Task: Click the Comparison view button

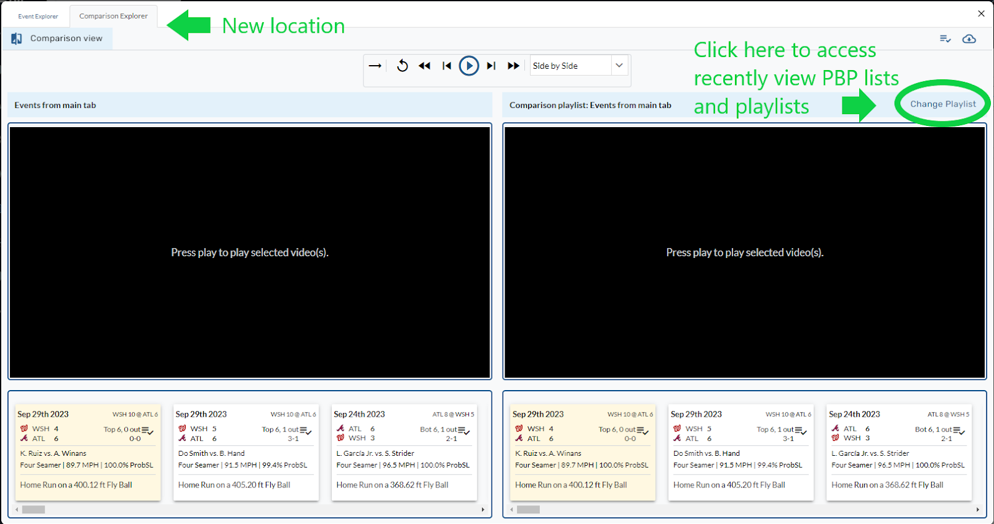Action: coord(58,38)
